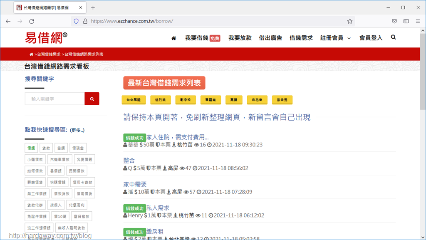Select the 我要借錢 quick search tag
426x240 pixels.
(84, 159)
